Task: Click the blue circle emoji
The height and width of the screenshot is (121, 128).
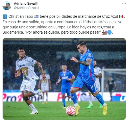Action: 109,33
